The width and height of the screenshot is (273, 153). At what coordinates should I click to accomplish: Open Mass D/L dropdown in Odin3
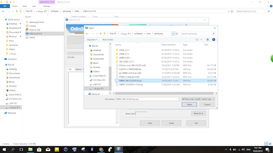198,113
